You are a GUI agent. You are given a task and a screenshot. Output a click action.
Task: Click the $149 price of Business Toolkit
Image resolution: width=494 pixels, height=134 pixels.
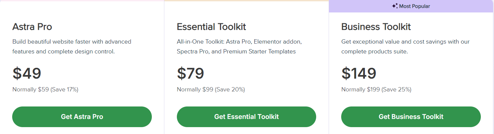pyautogui.click(x=359, y=73)
